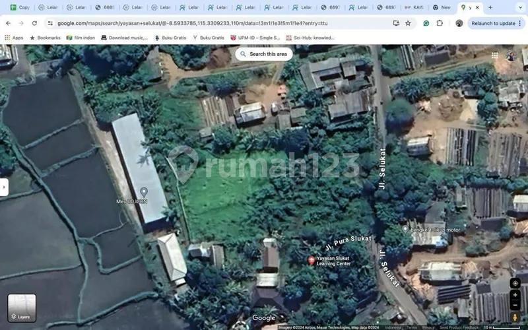Click the Street View pegman icon
Image resolution: width=528 pixels, height=330 pixels.
click(x=515, y=317)
